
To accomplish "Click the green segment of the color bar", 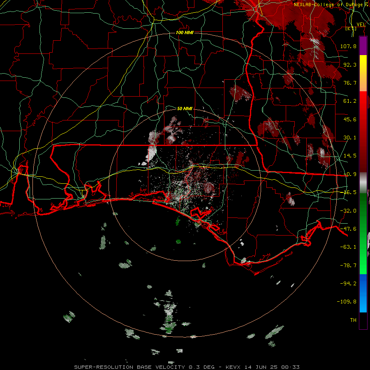I will coord(363,234).
